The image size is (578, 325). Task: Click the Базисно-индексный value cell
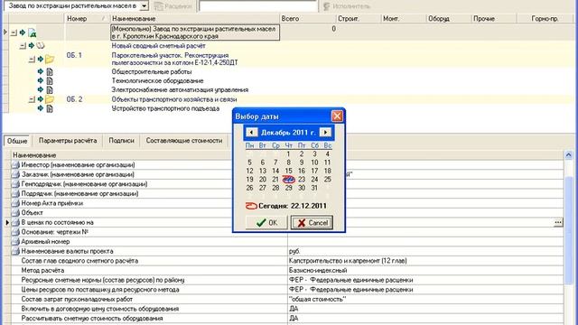click(425, 271)
